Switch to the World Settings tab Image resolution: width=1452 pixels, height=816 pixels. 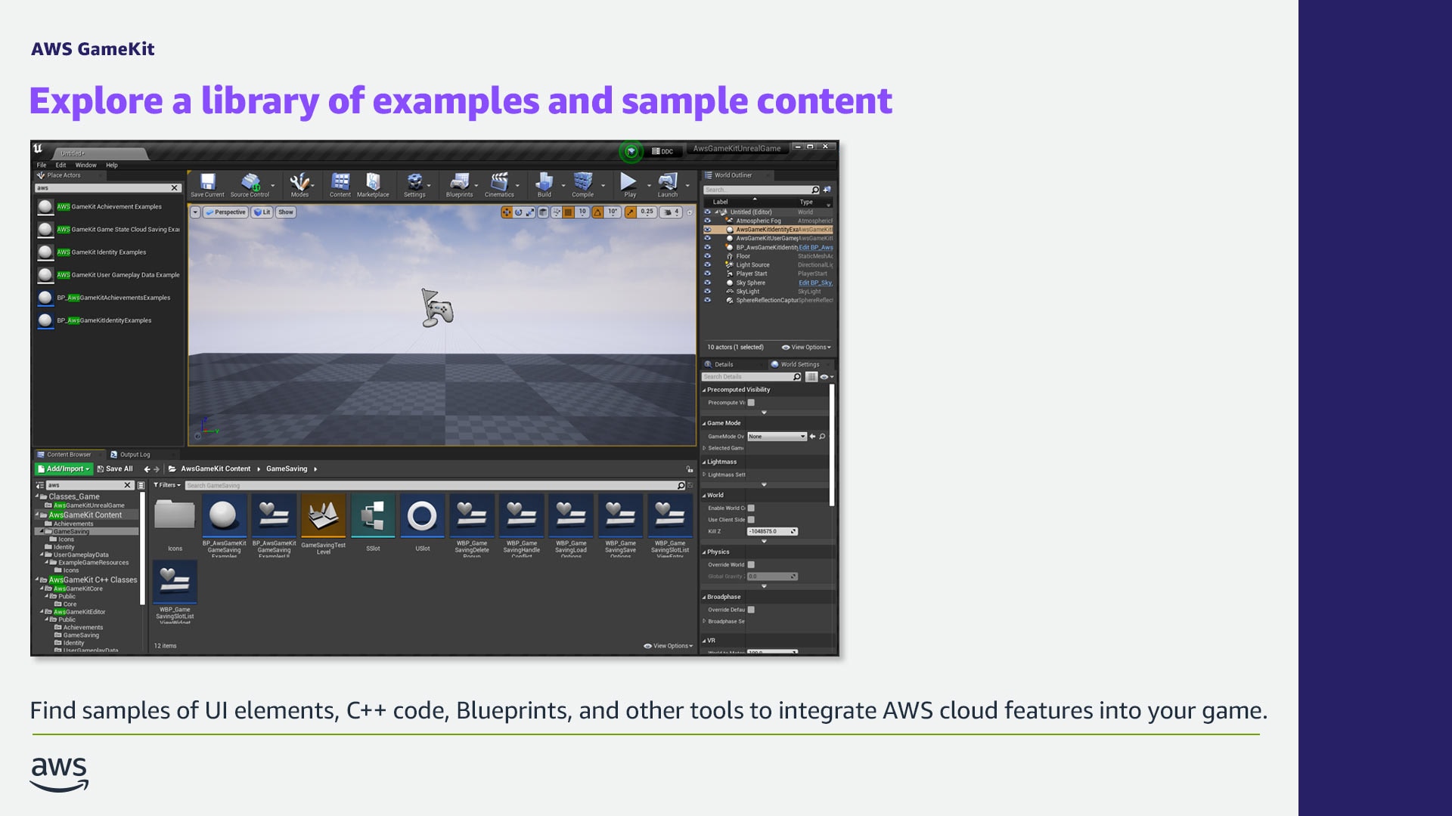pos(796,364)
